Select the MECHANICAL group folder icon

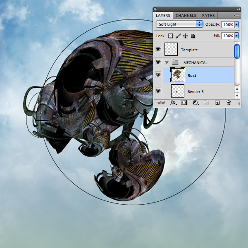(175, 62)
